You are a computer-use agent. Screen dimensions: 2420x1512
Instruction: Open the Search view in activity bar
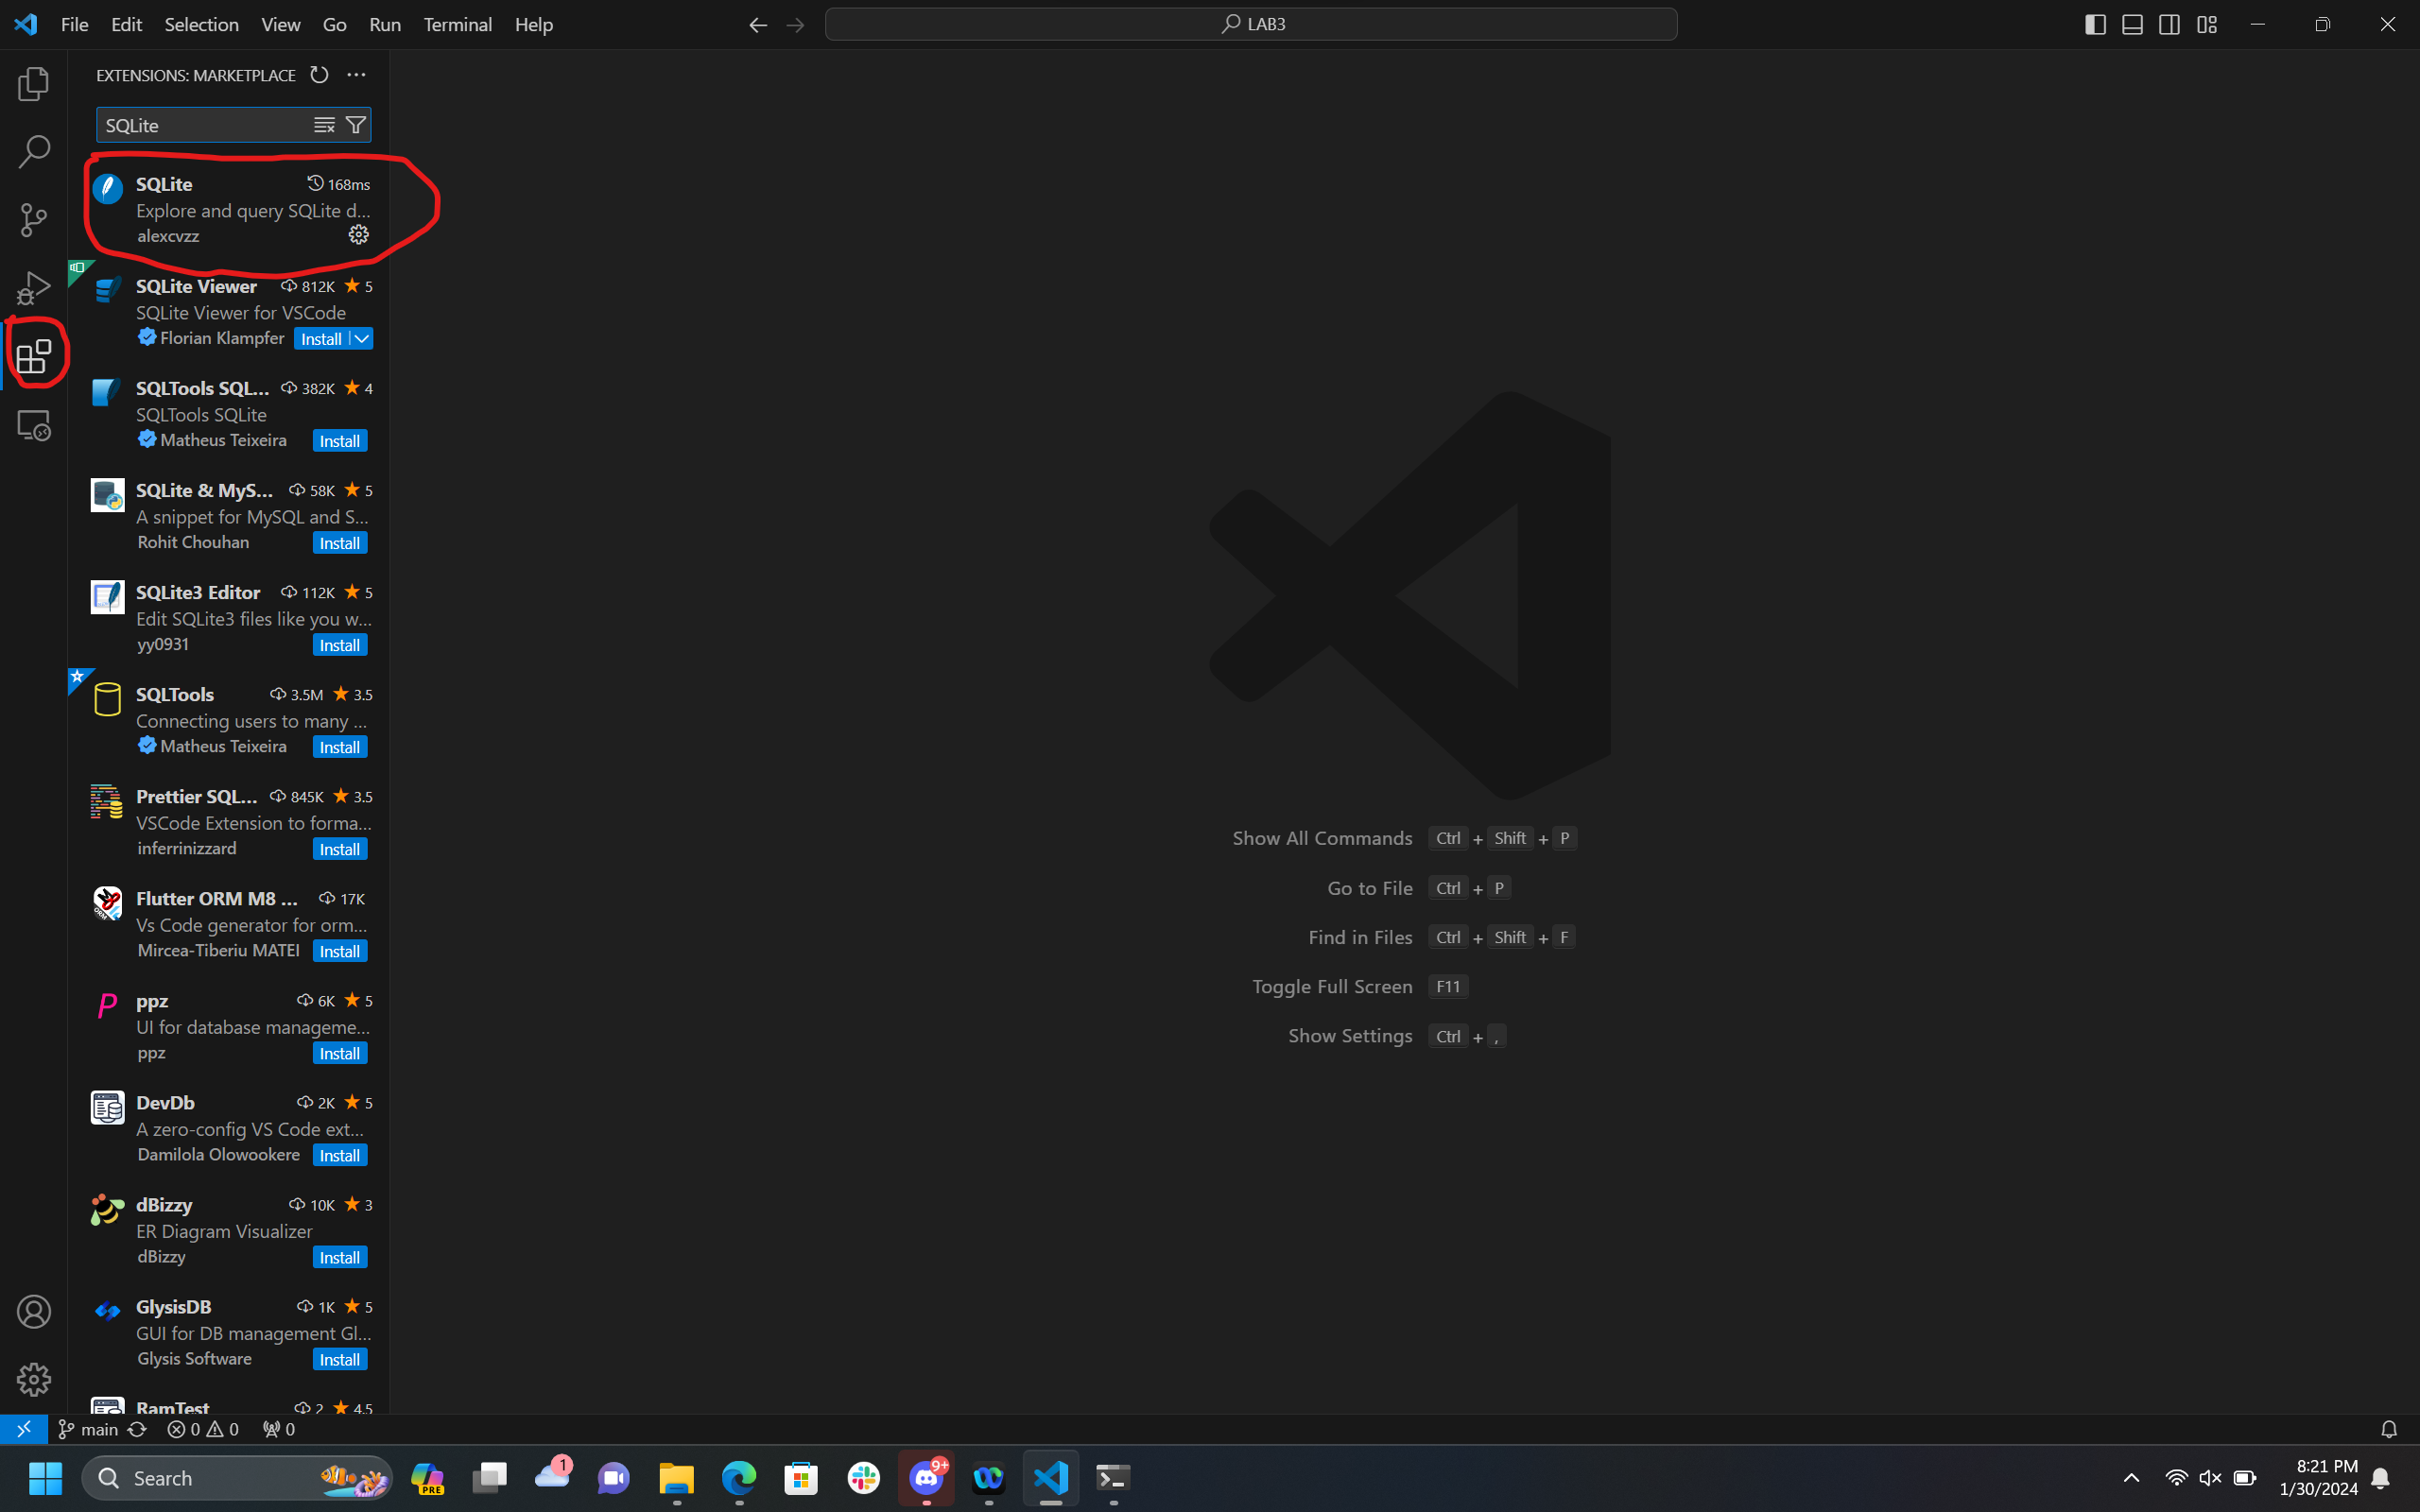(33, 152)
